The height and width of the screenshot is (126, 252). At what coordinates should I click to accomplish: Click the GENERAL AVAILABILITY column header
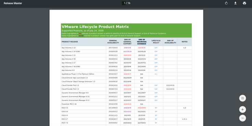[x=113, y=42]
